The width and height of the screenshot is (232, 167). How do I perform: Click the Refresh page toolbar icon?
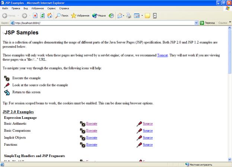pyautogui.click(x=42, y=16)
